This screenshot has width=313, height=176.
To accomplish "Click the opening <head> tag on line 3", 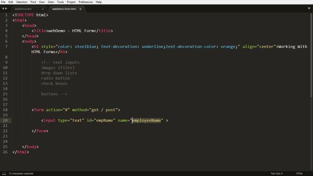I will click(29, 25).
